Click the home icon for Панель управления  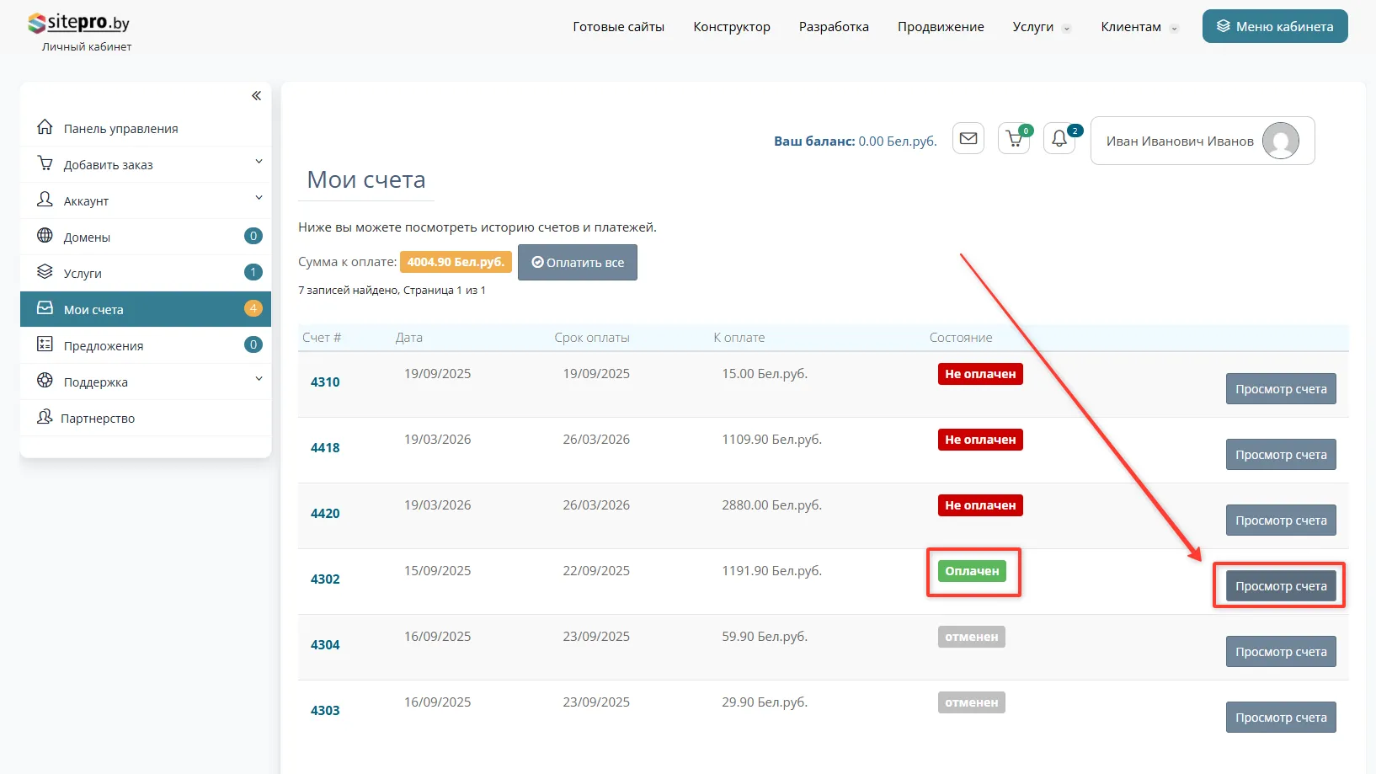tap(45, 127)
